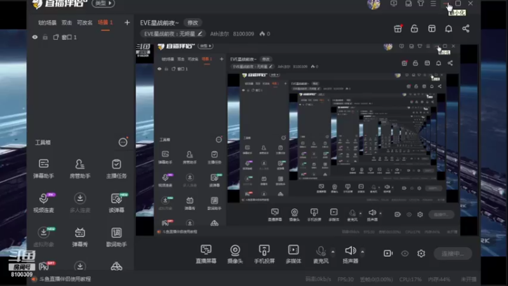Click the 修改 button beside the stream title
The image size is (508, 286).
click(x=193, y=23)
